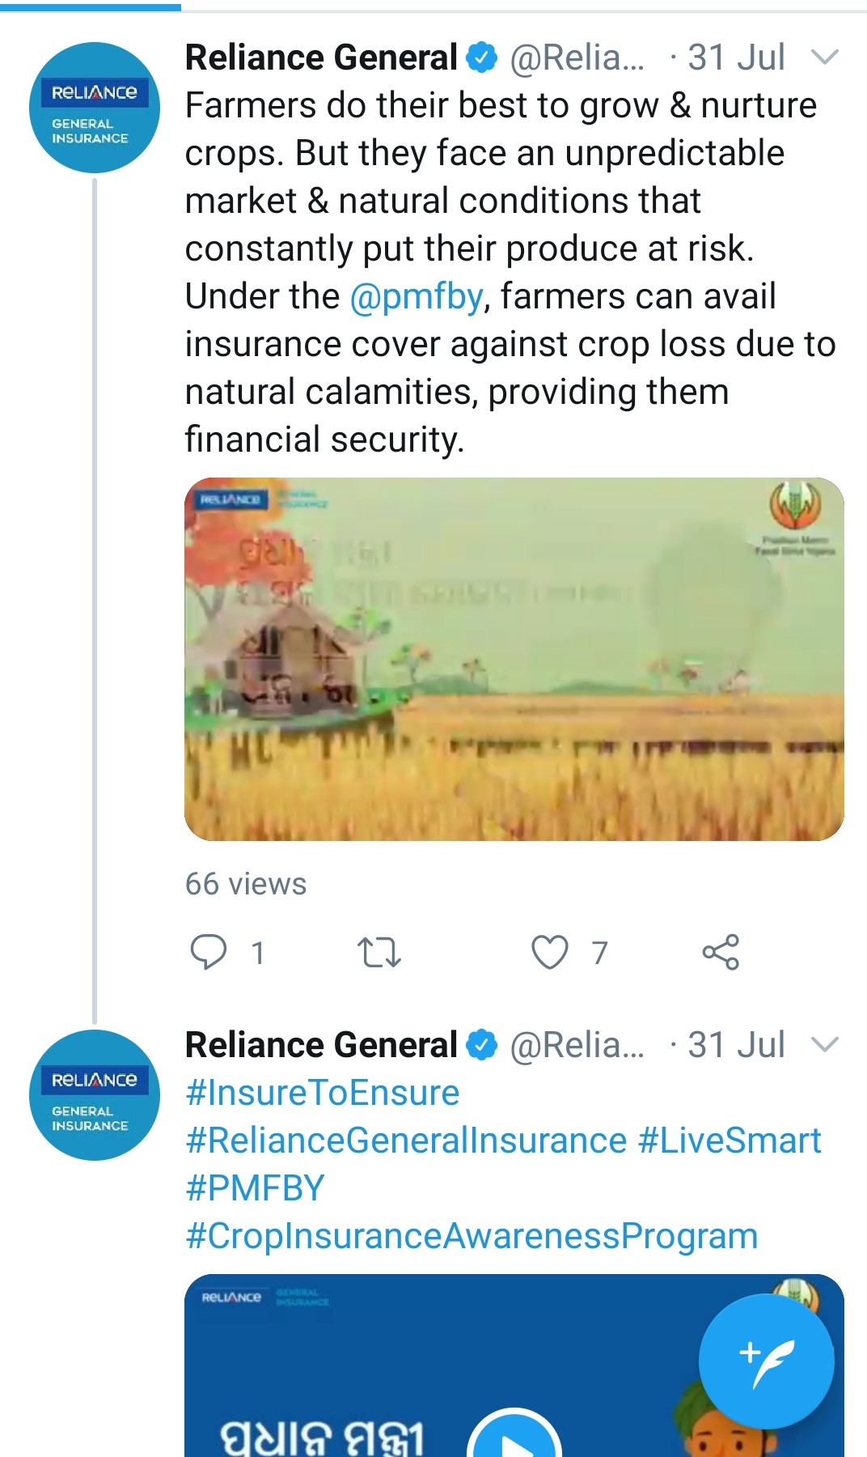Open the #PMFBY hashtag
This screenshot has width=867, height=1457.
click(x=255, y=1188)
